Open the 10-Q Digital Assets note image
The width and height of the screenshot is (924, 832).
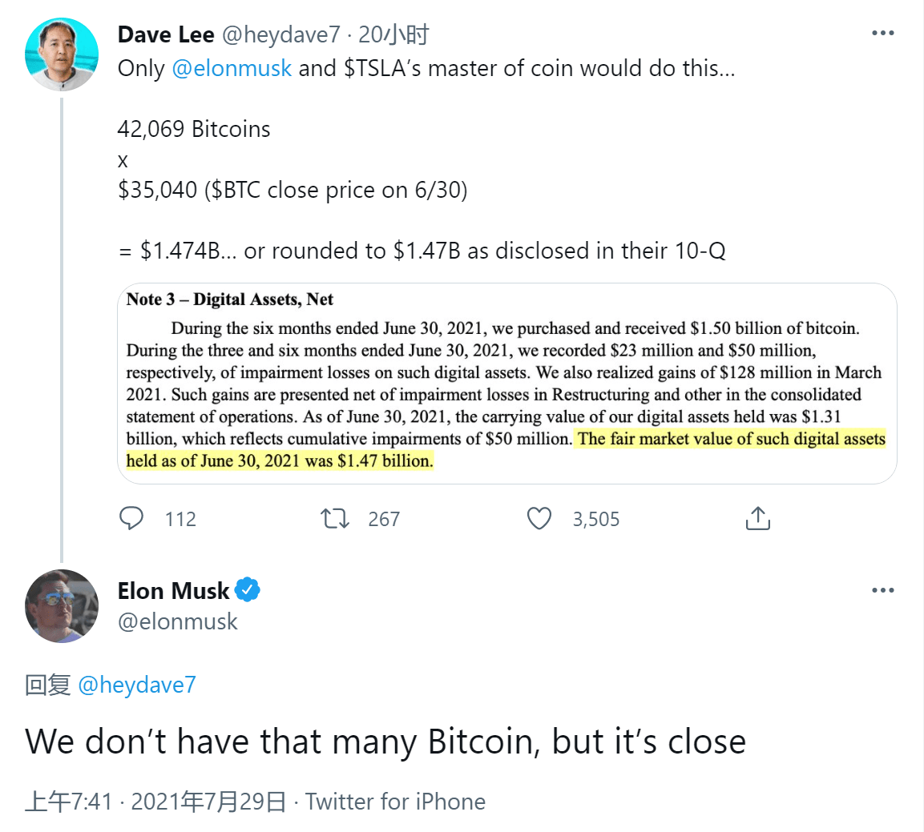[506, 383]
